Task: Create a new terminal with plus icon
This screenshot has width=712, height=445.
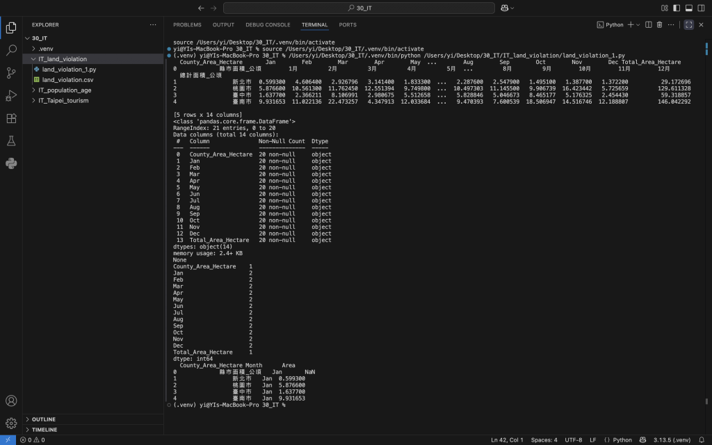Action: click(630, 25)
